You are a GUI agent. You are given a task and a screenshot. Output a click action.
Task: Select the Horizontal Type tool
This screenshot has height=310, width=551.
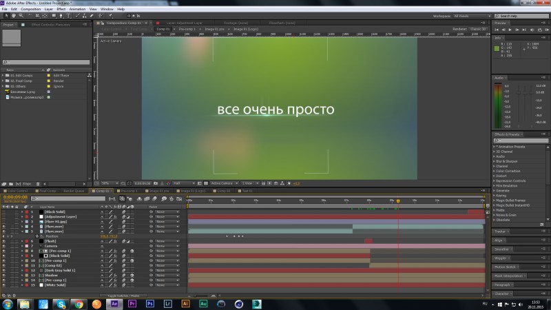(x=68, y=16)
